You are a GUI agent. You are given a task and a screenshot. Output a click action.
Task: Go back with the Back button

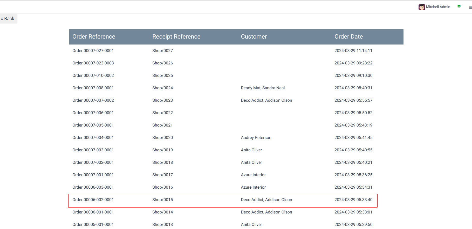click(8, 19)
